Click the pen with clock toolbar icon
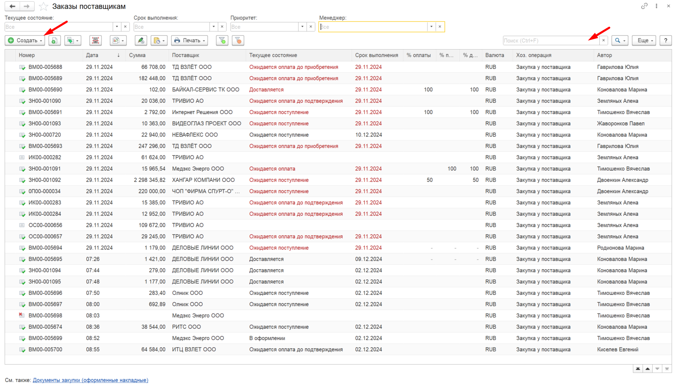The width and height of the screenshot is (676, 384). (141, 40)
